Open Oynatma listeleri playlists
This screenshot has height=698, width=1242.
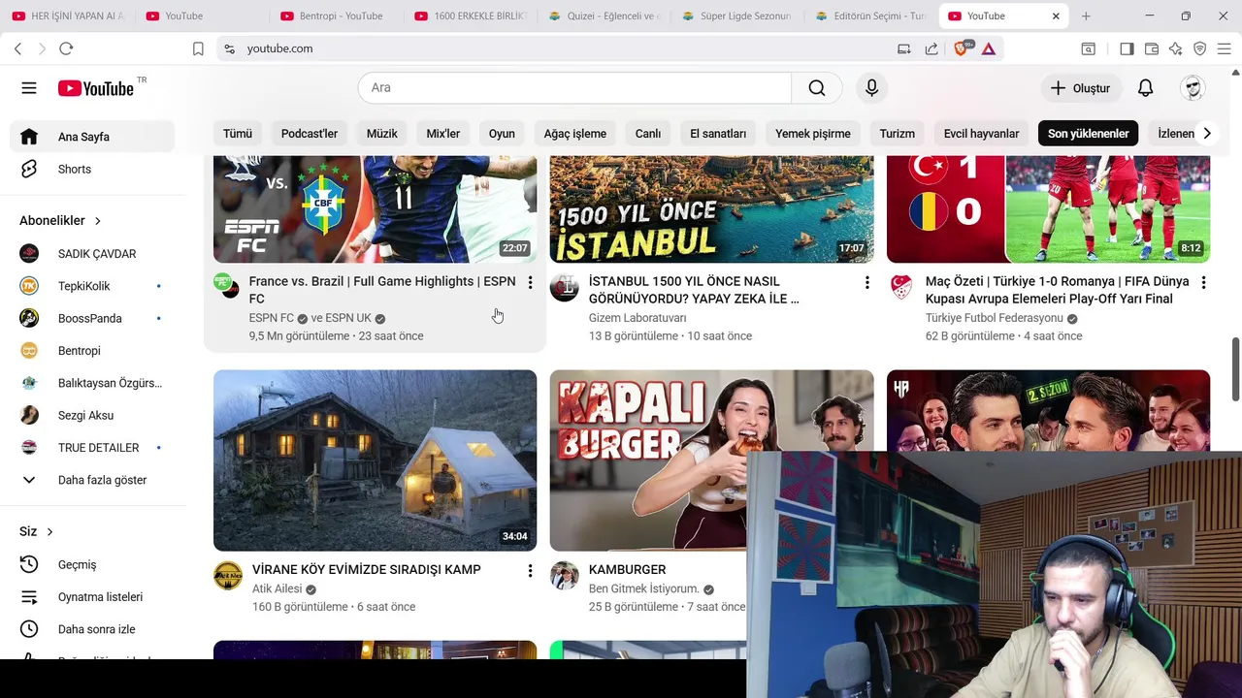pos(92,597)
